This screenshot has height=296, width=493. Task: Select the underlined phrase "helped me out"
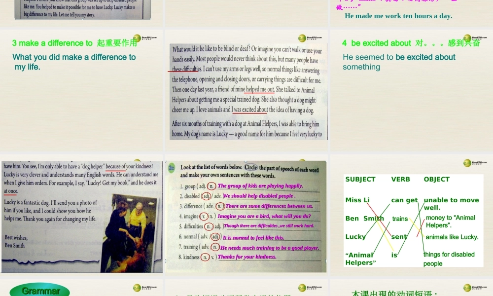[x=260, y=89]
